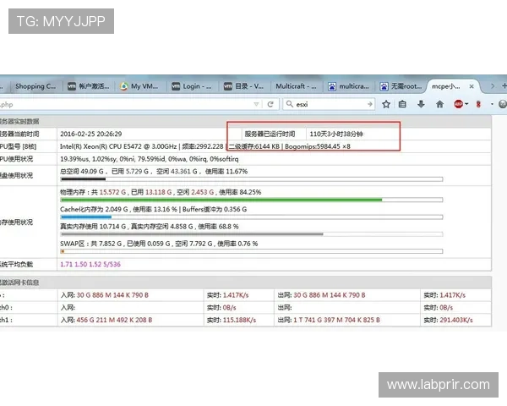This screenshot has width=507, height=406.
Task: Click the paw favicon of the multicra... tab
Action: click(332, 86)
